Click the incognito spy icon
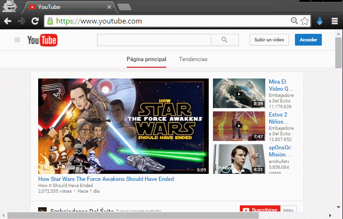This screenshot has height=219, width=343. [9, 6]
